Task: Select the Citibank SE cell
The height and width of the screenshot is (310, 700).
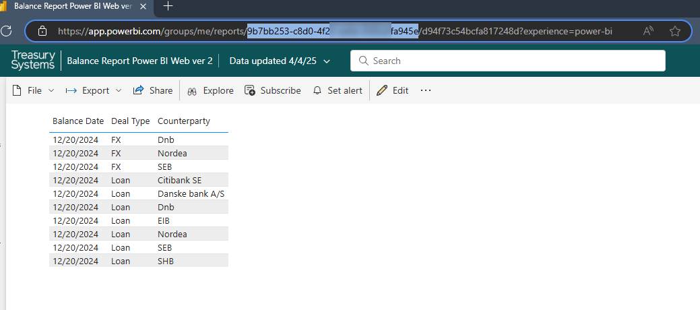Action: (179, 181)
